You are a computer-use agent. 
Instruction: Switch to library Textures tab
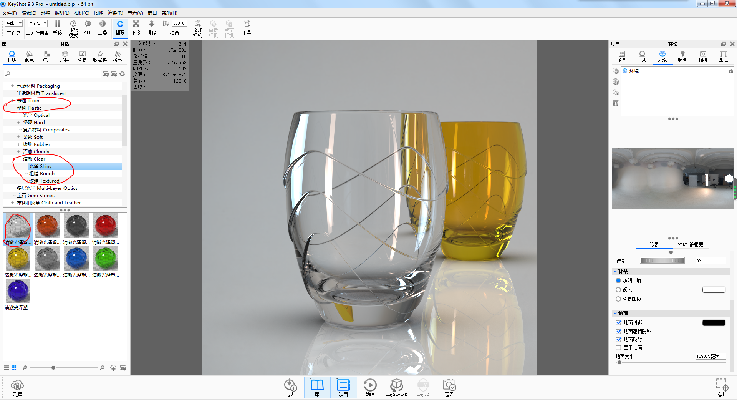click(47, 56)
